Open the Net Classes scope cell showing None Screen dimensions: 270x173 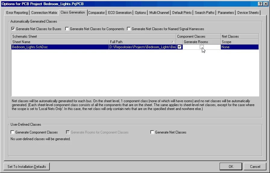240,47
